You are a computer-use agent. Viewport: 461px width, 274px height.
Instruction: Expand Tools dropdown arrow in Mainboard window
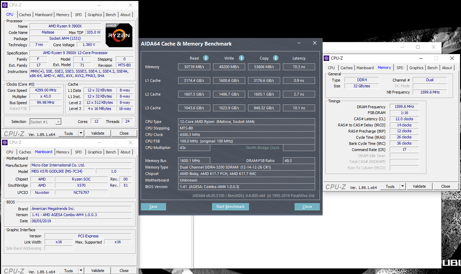[x=81, y=271]
